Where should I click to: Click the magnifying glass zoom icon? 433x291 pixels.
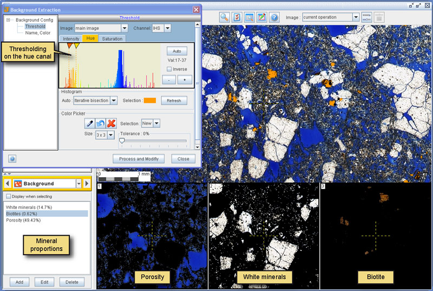tap(225, 17)
